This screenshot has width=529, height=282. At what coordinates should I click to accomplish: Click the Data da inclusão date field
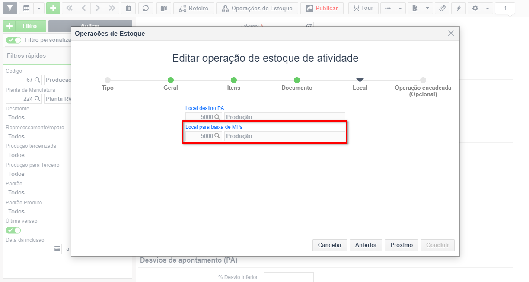(29, 249)
